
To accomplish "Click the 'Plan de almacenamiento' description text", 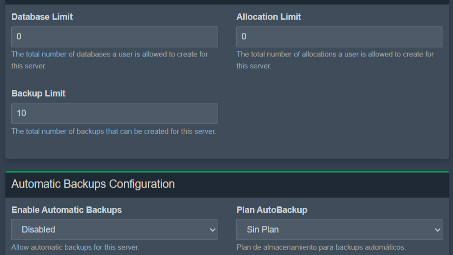I will point(321,247).
